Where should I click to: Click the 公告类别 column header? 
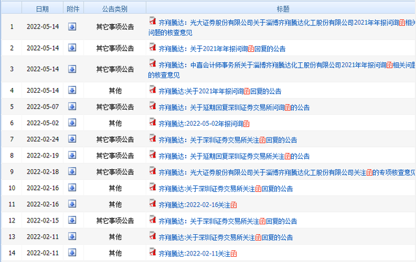coord(114,9)
